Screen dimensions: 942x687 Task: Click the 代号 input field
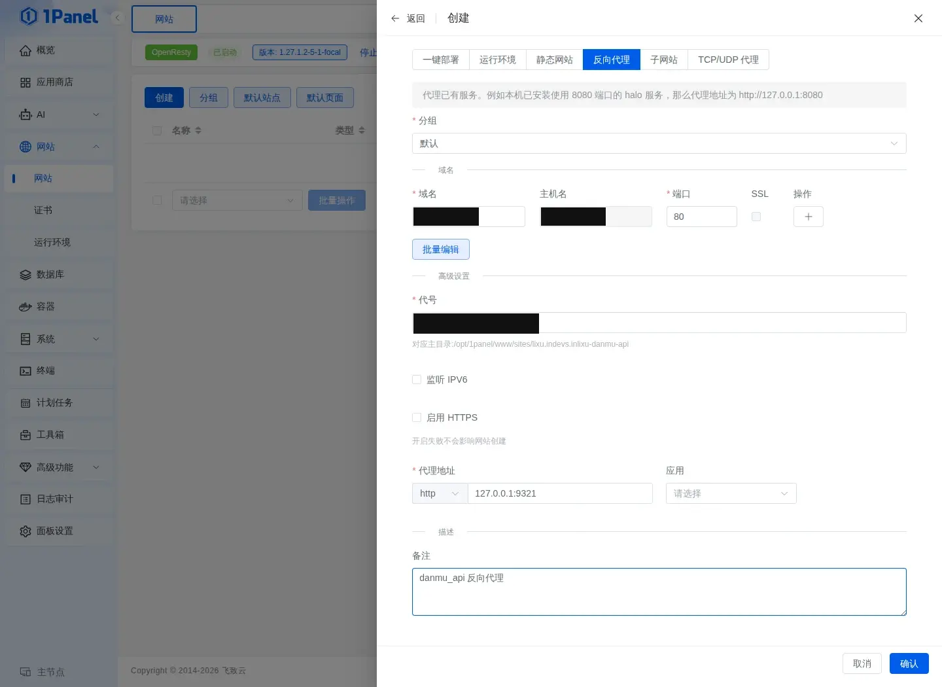point(659,323)
